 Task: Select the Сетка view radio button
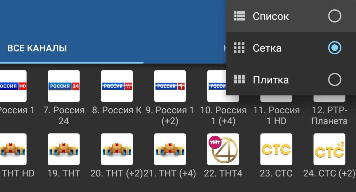click(335, 48)
